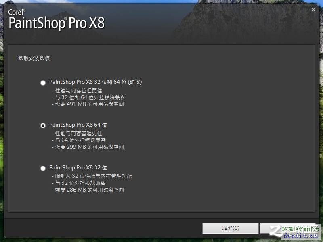Viewport: 323px width, 242px height.
Task: Click the Corel PaintShop Pro X8 title logo
Action: click(57, 20)
